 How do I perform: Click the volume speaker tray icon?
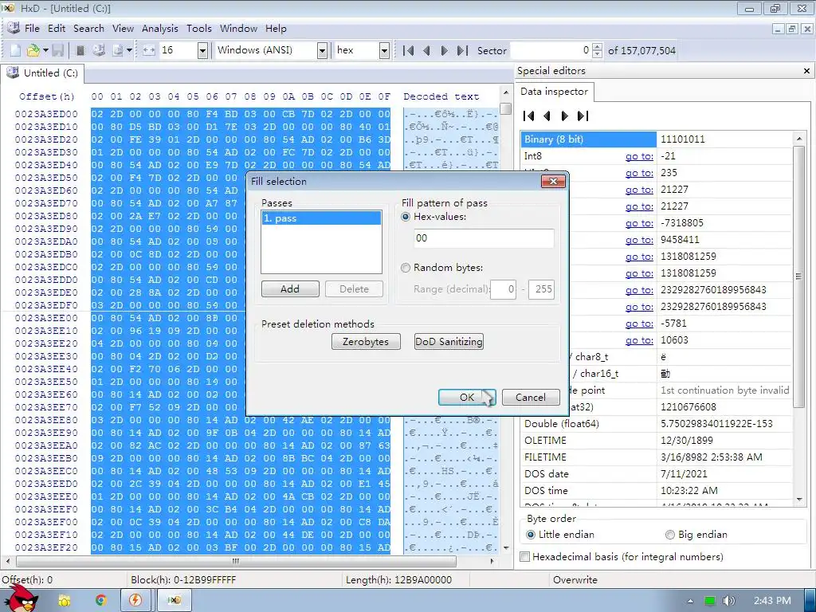(728, 601)
